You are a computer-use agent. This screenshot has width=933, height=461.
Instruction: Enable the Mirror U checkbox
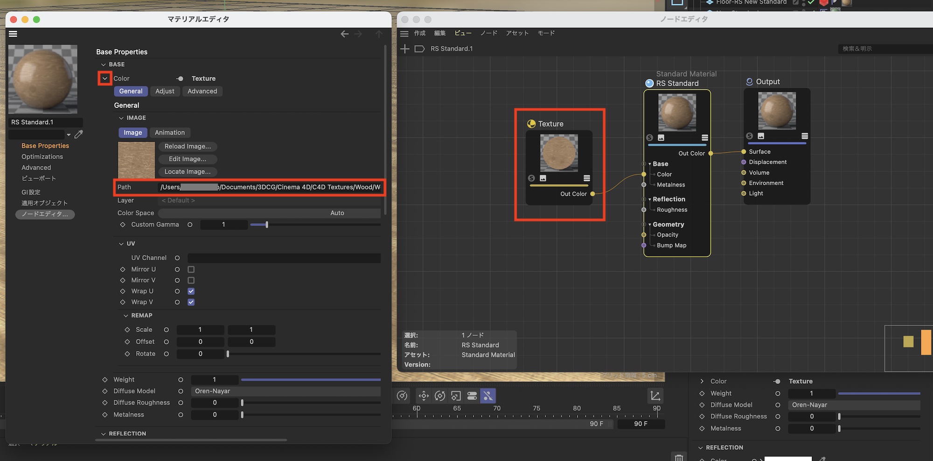191,269
